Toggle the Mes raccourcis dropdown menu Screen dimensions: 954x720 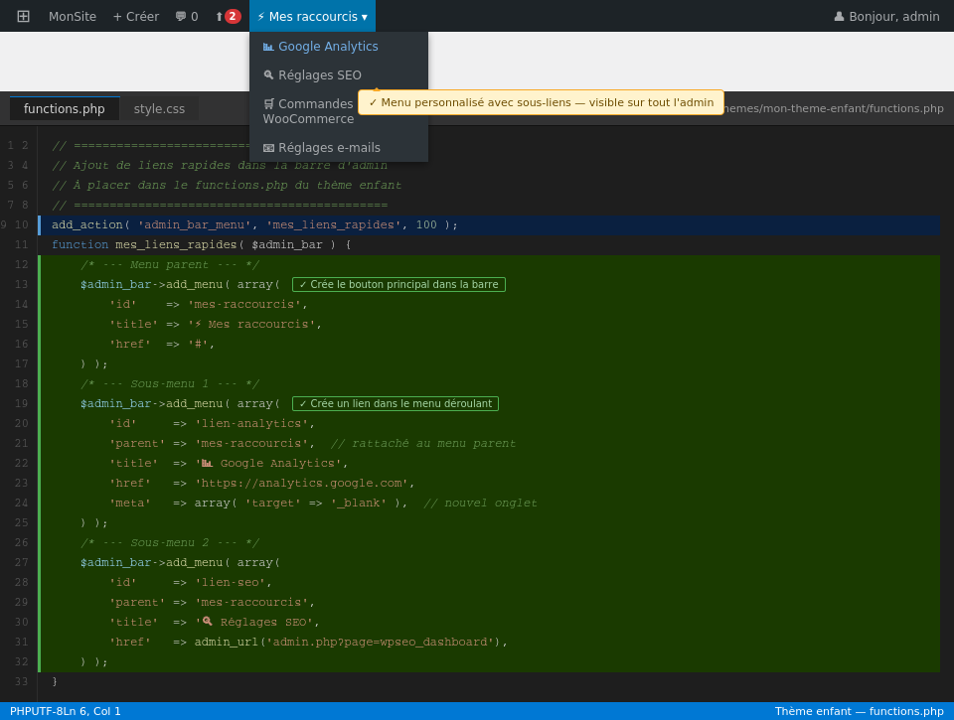click(x=312, y=17)
